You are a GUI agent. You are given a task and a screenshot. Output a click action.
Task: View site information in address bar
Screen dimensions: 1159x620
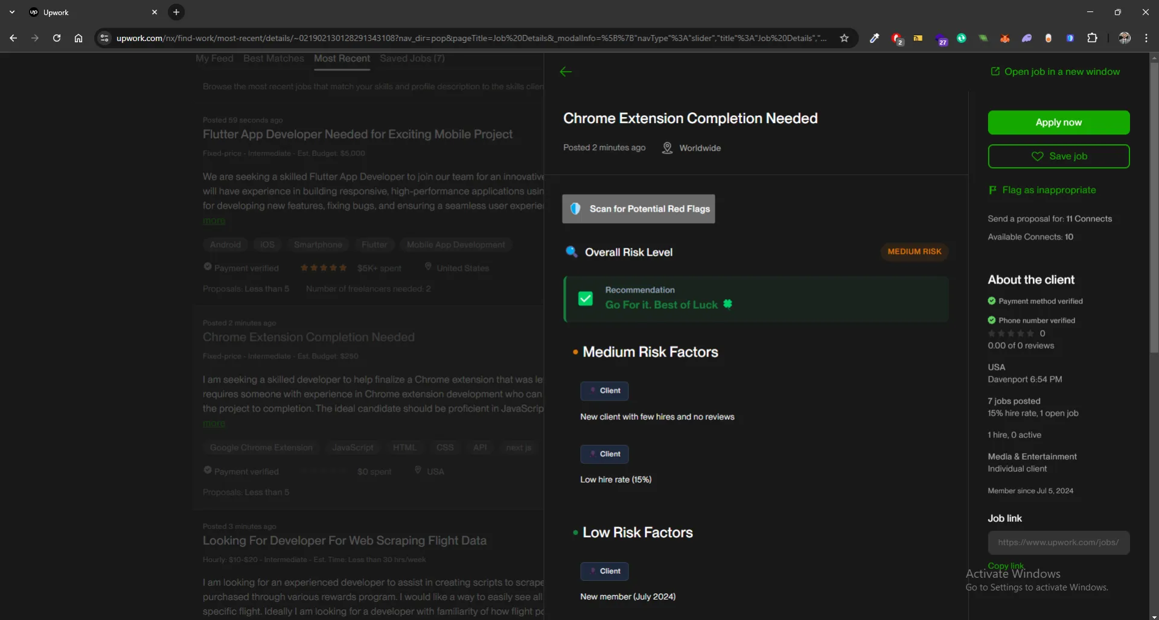pyautogui.click(x=104, y=38)
